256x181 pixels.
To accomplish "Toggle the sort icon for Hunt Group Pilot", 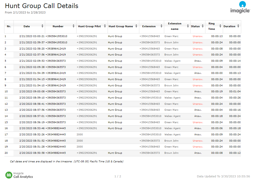I will point(105,26).
